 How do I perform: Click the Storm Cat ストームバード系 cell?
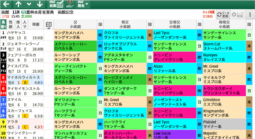pyautogui.click(x=224, y=46)
